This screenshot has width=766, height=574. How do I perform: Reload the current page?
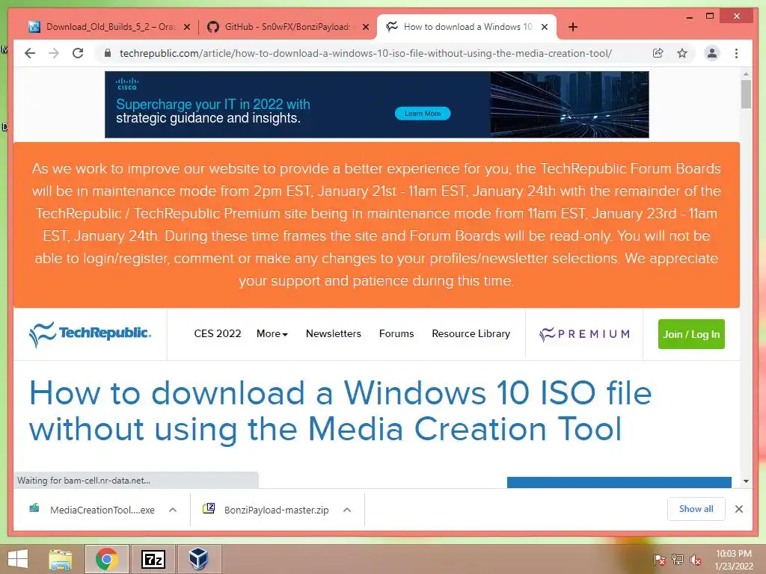coord(78,53)
